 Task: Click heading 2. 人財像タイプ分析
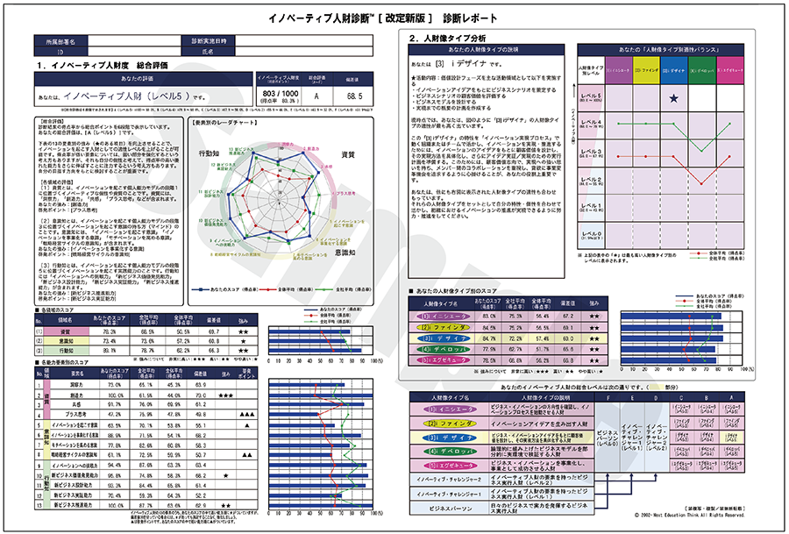(447, 38)
